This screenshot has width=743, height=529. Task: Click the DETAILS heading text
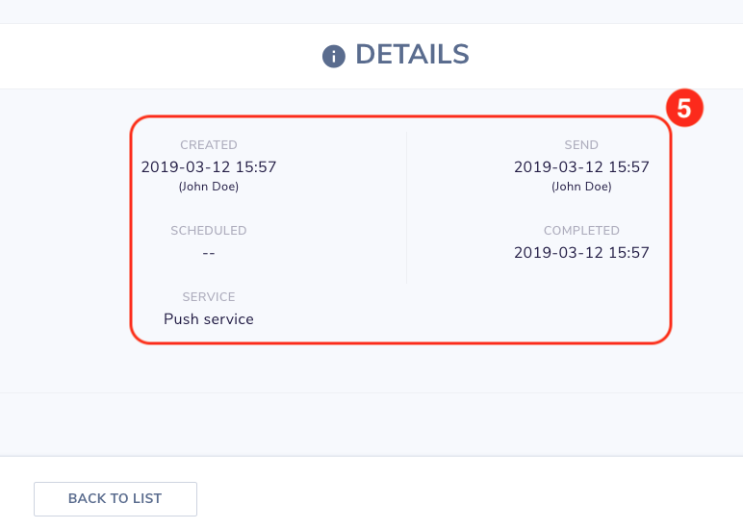(412, 54)
